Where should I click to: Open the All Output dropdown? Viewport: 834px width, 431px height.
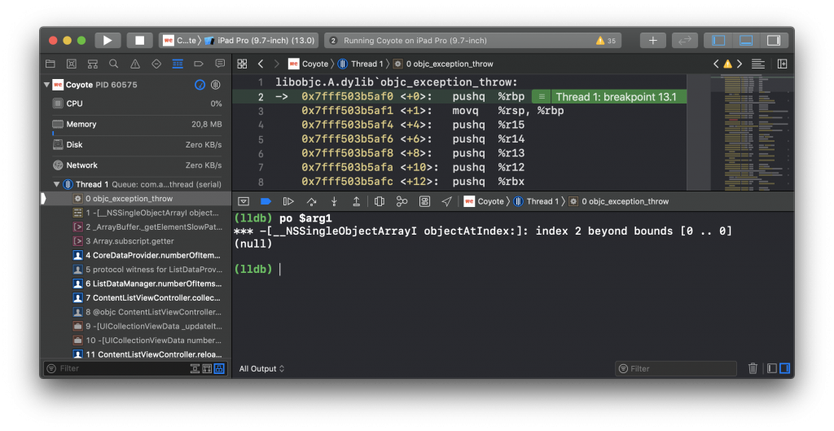261,369
